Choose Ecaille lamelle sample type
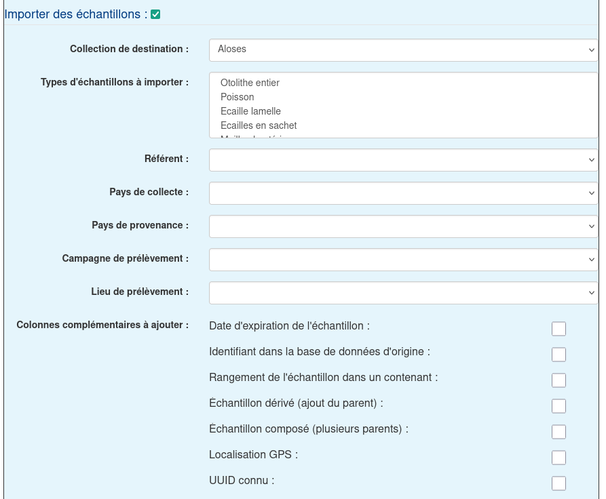This screenshot has height=499, width=606. (x=250, y=111)
